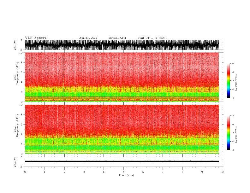Click the ch.2 frequency tick label "10"
The height and width of the screenshot is (193, 250).
(21, 105)
